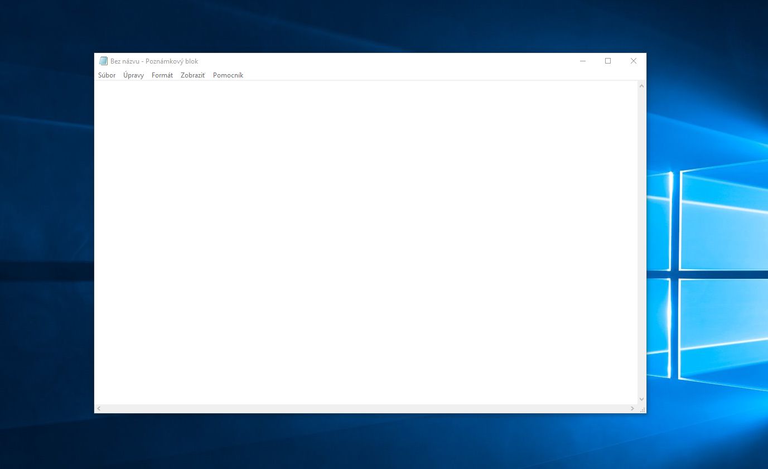The height and width of the screenshot is (469, 768).
Task: Maximize the Poznámkový blok window
Action: pos(608,61)
